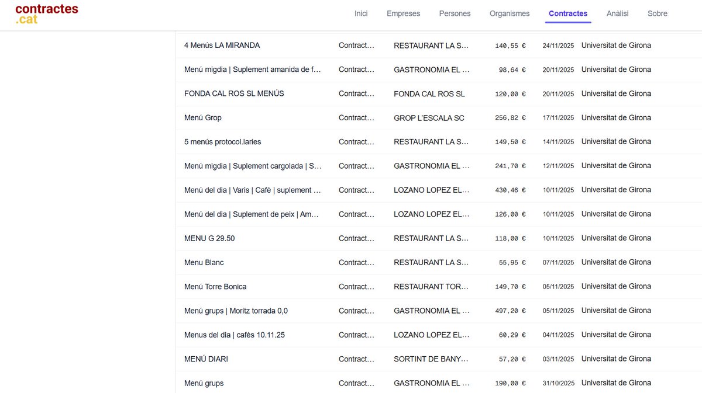Open the 'MENÚ DIARI' contract
Viewport: 702px width, 393px height.
point(206,359)
